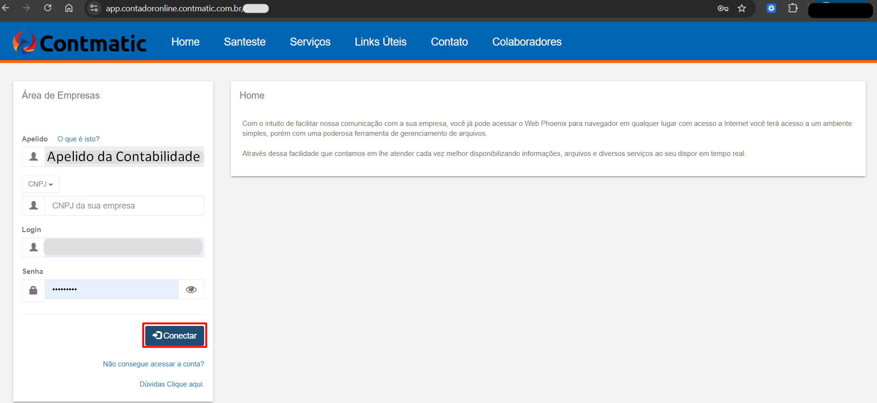This screenshot has height=403, width=877.
Task: Open the Serviços menu item
Action: click(310, 42)
